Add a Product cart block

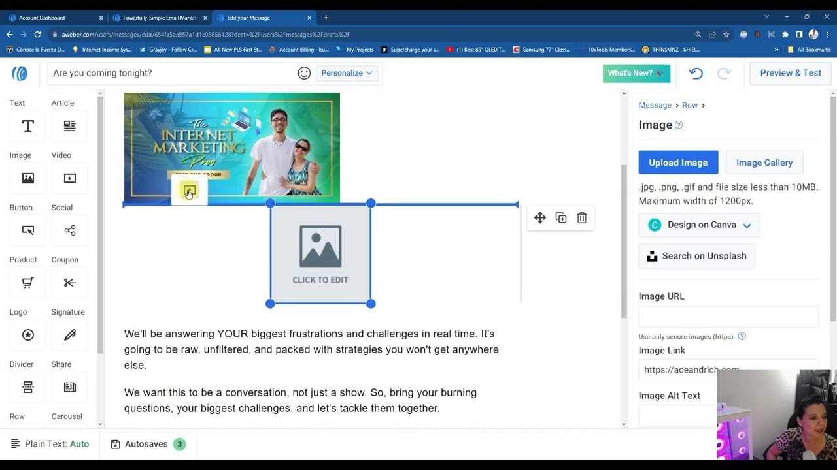27,283
